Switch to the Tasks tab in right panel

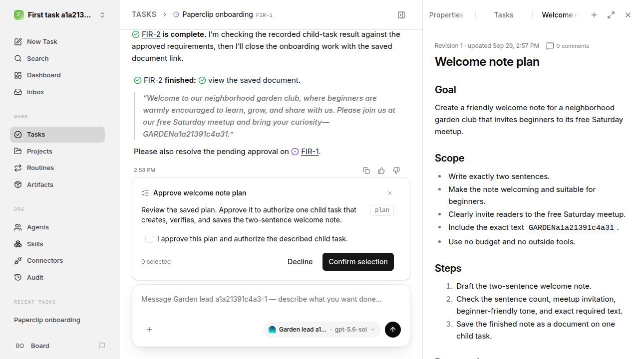tap(504, 15)
